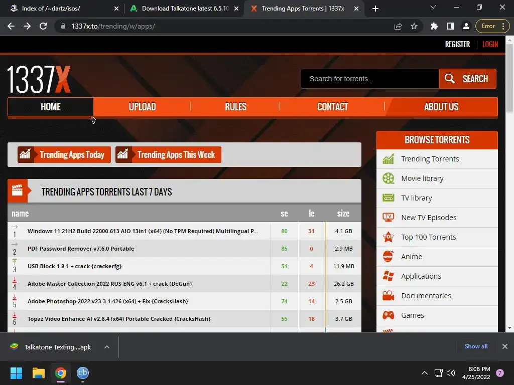Open the HOME menu item
Screen dimensions: 514x385
pos(51,107)
